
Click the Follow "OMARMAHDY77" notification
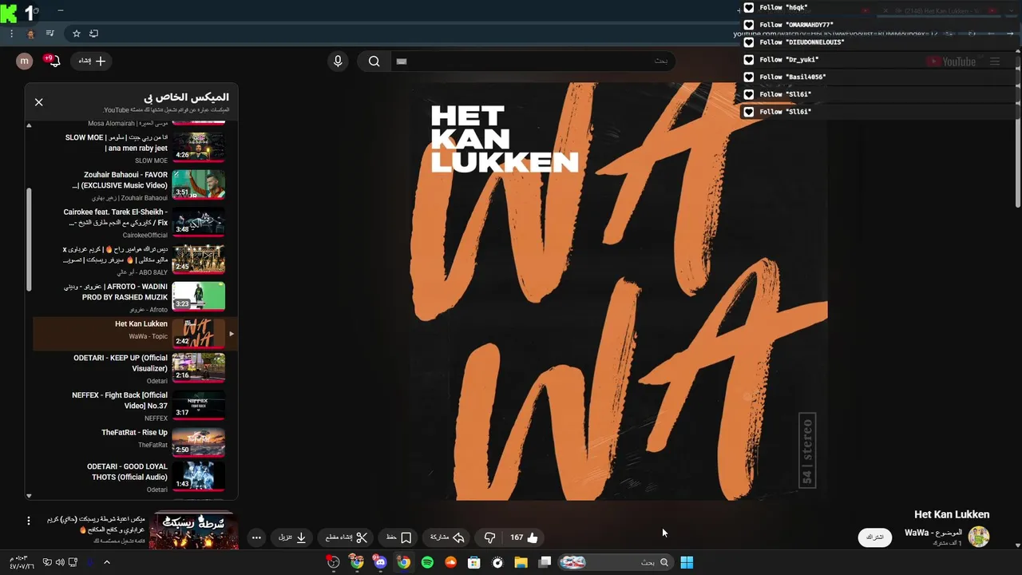click(x=880, y=25)
